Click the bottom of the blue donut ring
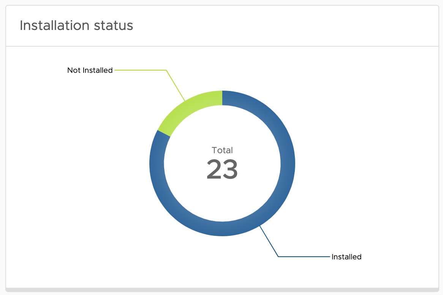 point(222,229)
